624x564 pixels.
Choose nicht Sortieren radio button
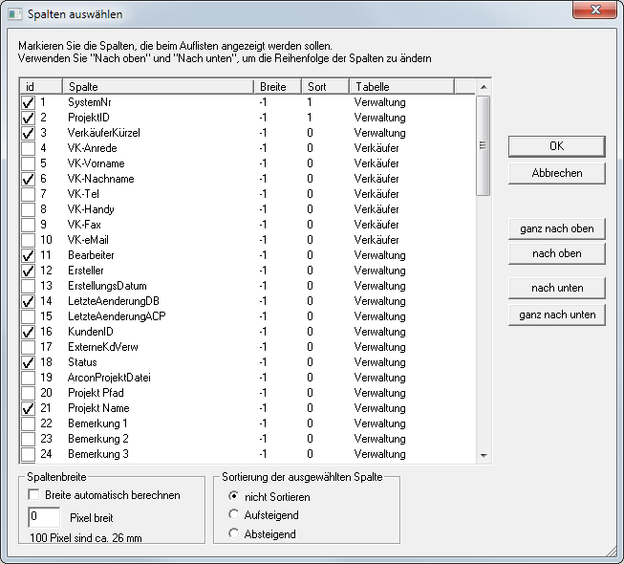point(233,497)
